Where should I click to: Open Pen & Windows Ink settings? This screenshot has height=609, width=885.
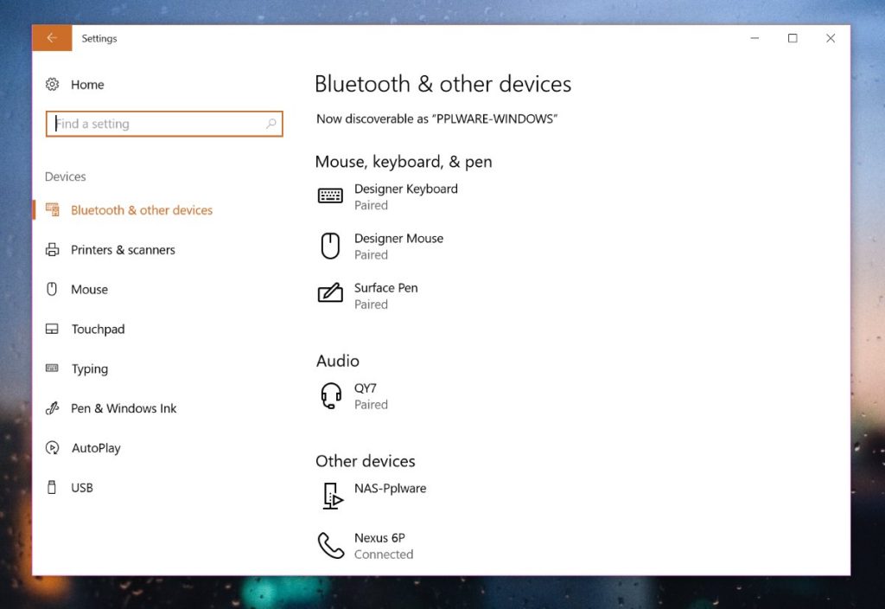coord(52,407)
